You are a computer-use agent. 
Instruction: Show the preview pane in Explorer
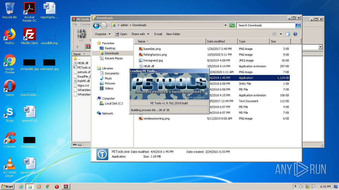288,34
